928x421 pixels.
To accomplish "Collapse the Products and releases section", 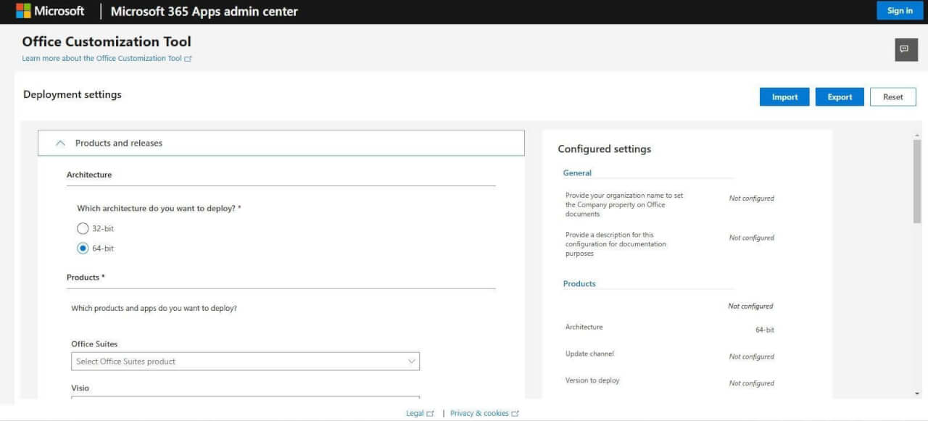I will [x=61, y=143].
